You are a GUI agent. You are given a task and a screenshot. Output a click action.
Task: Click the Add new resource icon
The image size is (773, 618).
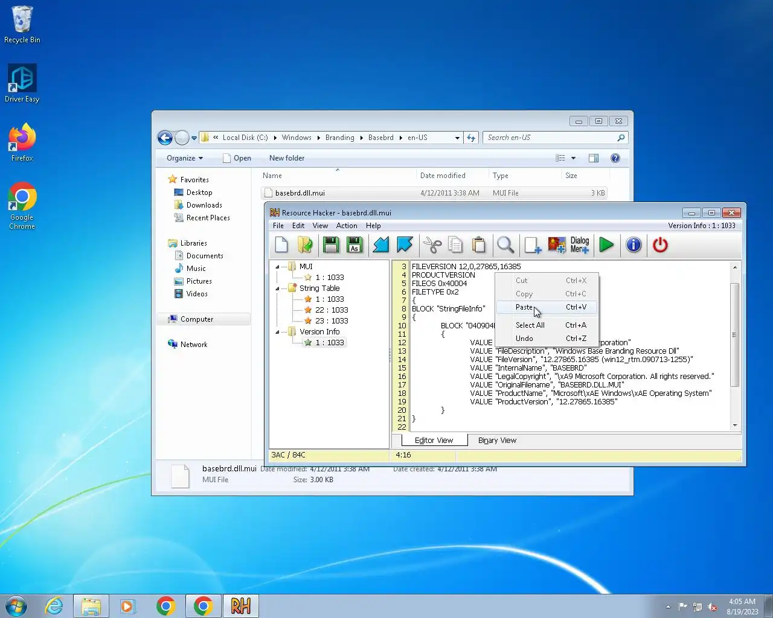(532, 244)
